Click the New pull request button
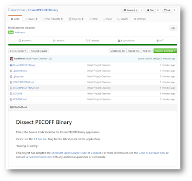The width and height of the screenshot is (192, 181). pyautogui.click(x=38, y=51)
